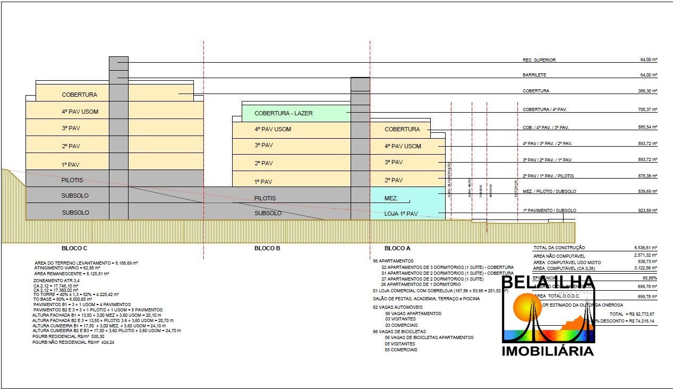Select the "COBERTURA / 4º PAV." legend label
Screen dimensions: 673x389
coord(546,109)
